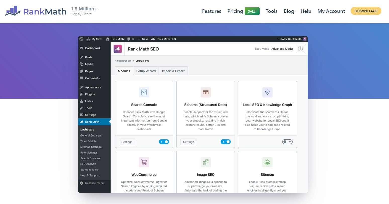Image resolution: width=389 pixels, height=204 pixels.
Task: Click the Search Console module icon
Action: 144,92
